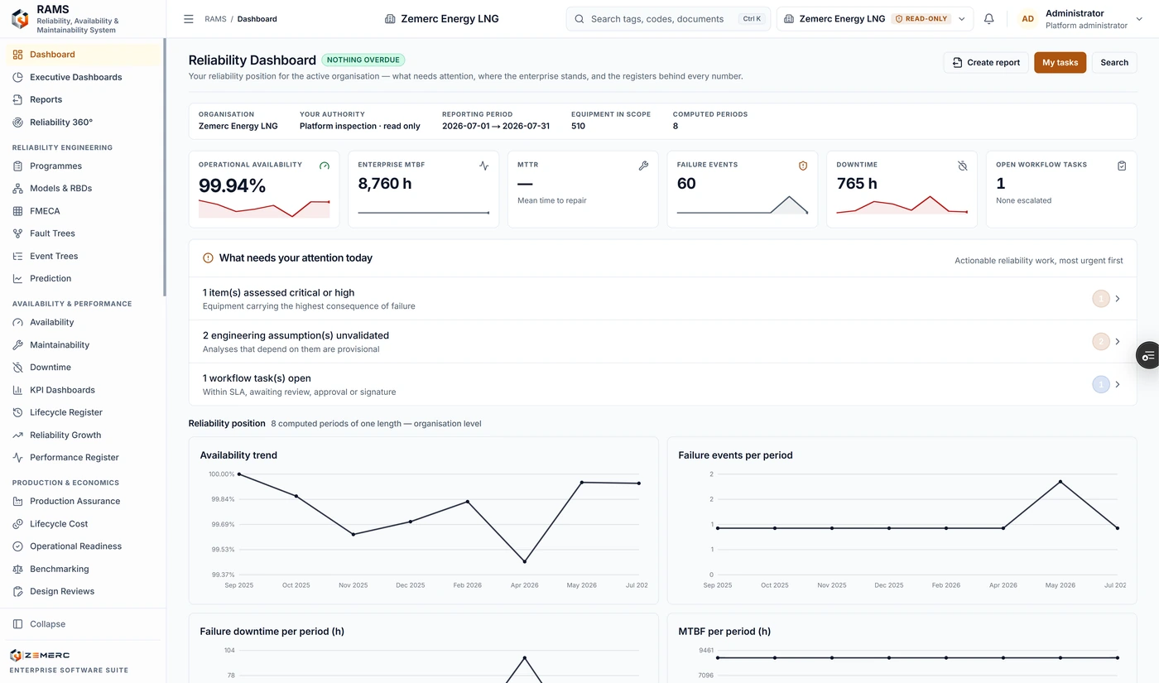
Task: Click the 765 h downtime value
Action: pyautogui.click(x=857, y=184)
